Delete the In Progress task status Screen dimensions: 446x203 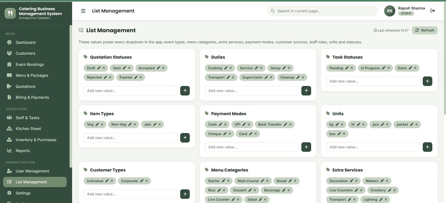coord(388,68)
